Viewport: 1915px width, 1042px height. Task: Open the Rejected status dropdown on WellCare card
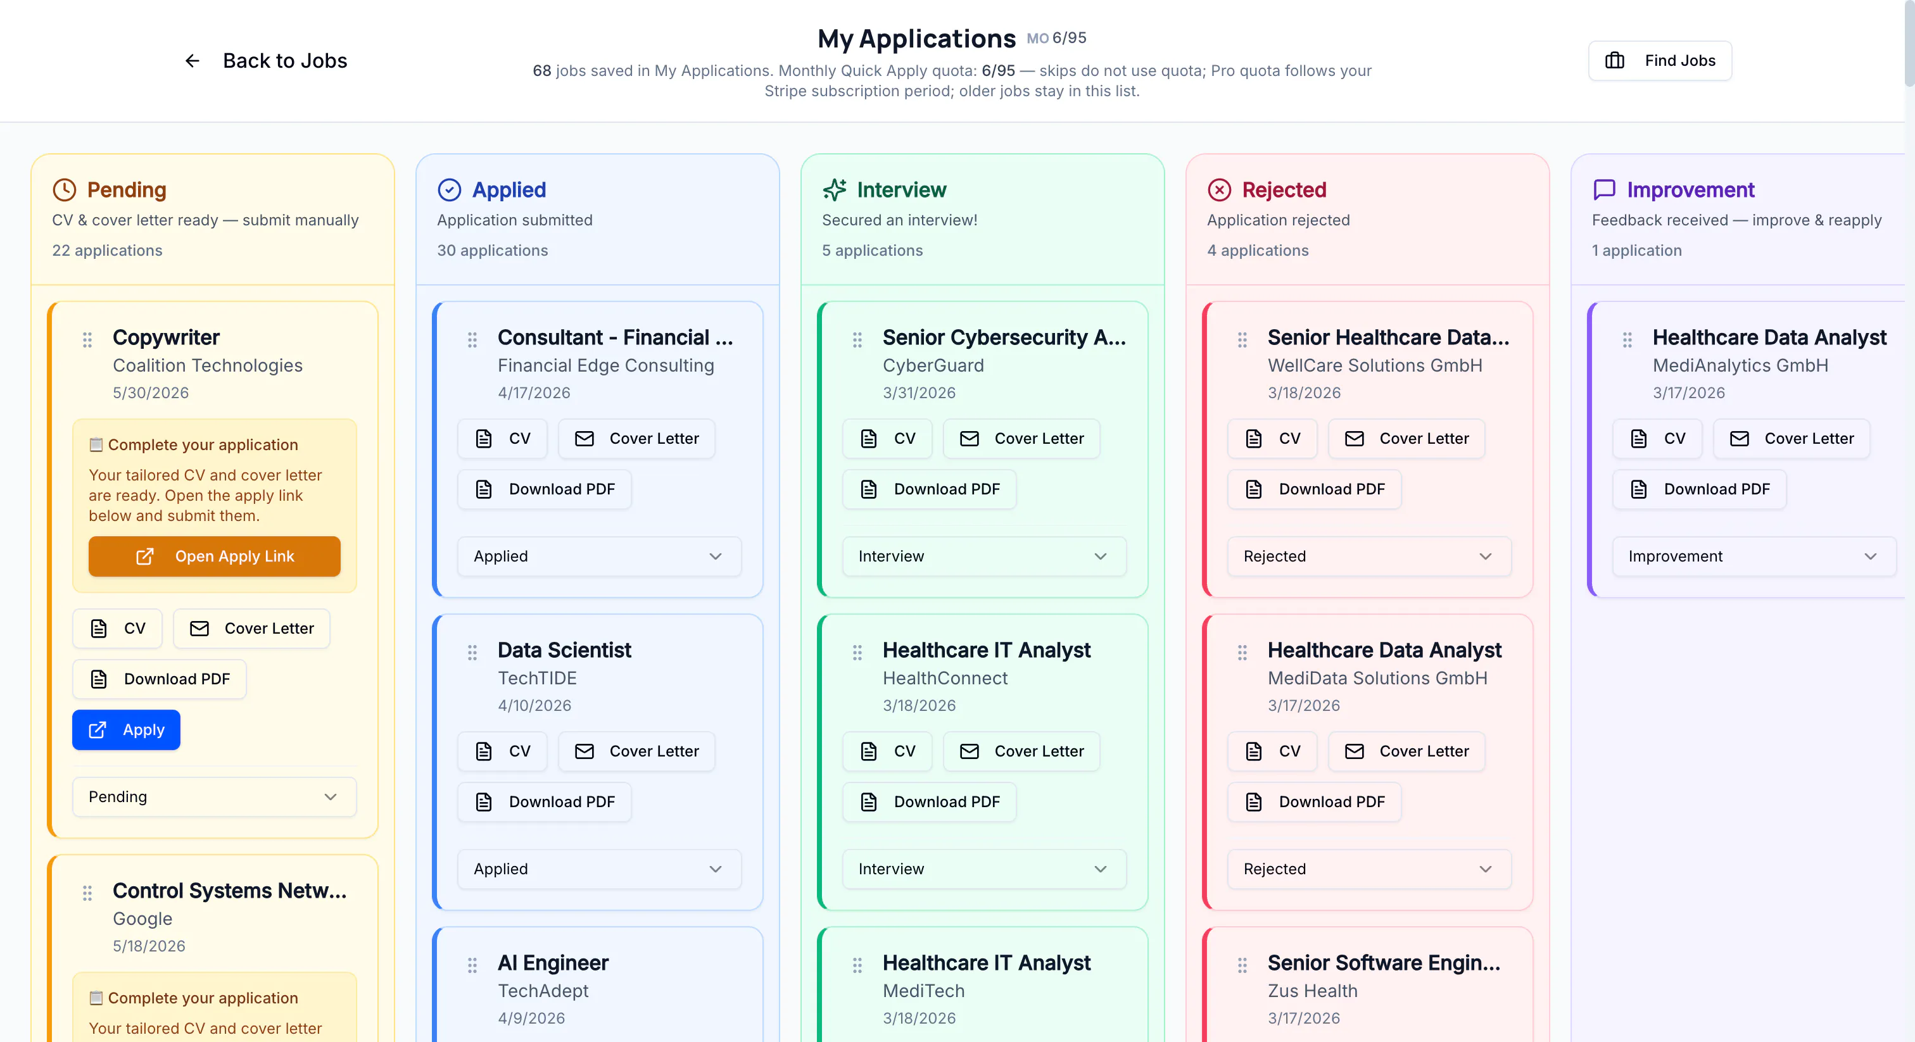[x=1369, y=556]
